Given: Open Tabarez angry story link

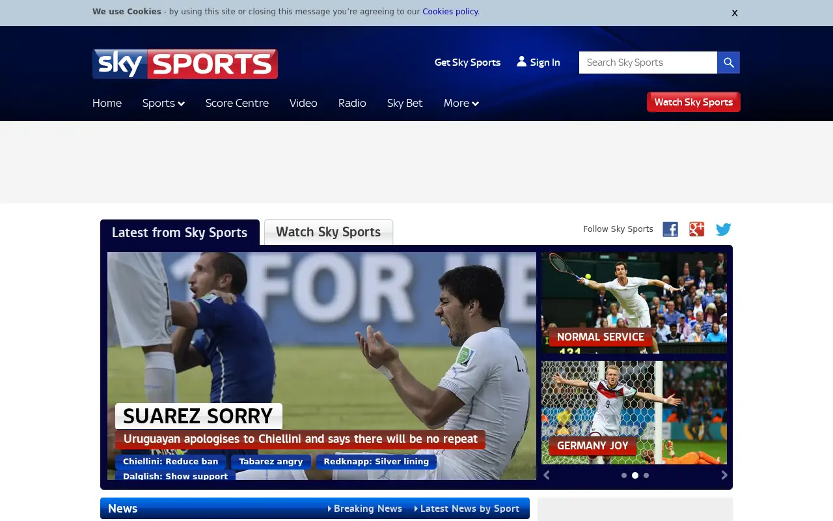Looking at the screenshot, I should [x=271, y=462].
